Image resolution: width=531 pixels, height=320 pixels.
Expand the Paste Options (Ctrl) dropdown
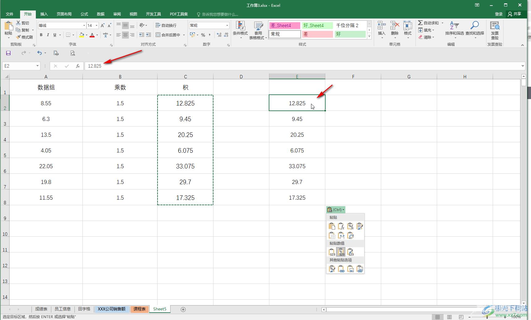pyautogui.click(x=336, y=210)
